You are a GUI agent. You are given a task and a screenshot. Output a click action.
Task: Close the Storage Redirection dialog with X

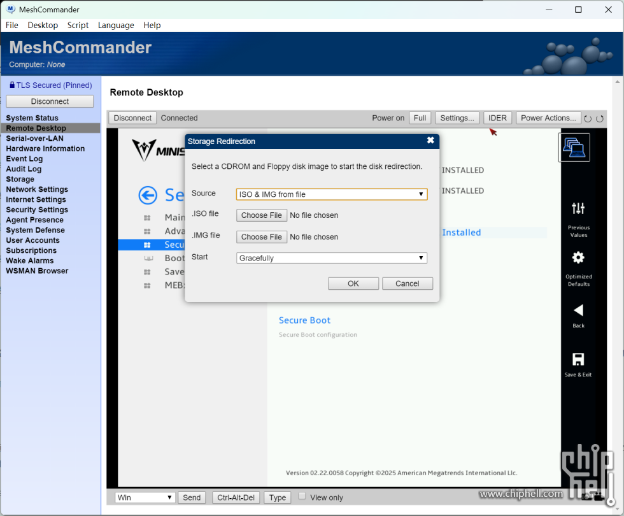[430, 140]
